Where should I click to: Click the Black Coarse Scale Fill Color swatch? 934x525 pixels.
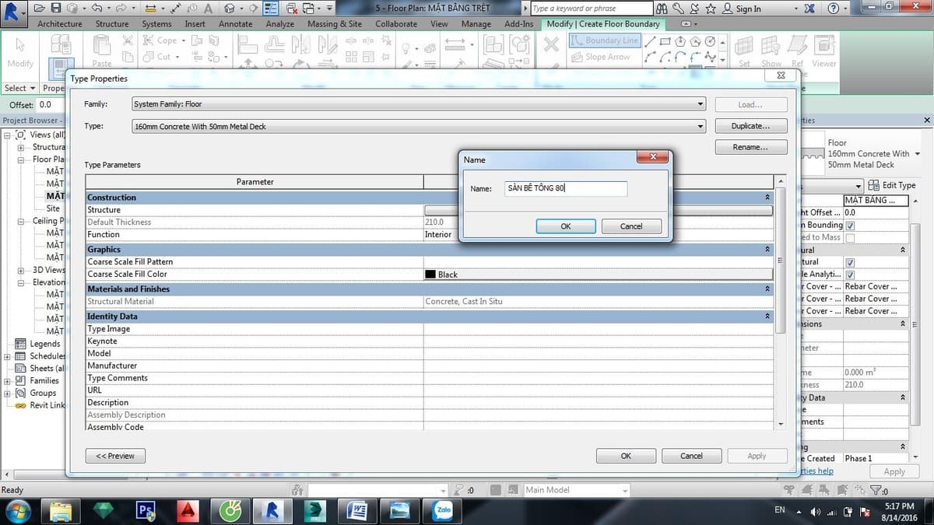click(x=430, y=275)
